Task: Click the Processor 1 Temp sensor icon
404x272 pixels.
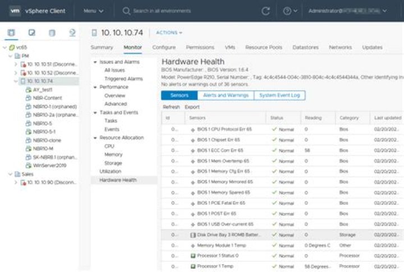Action: (x=192, y=266)
